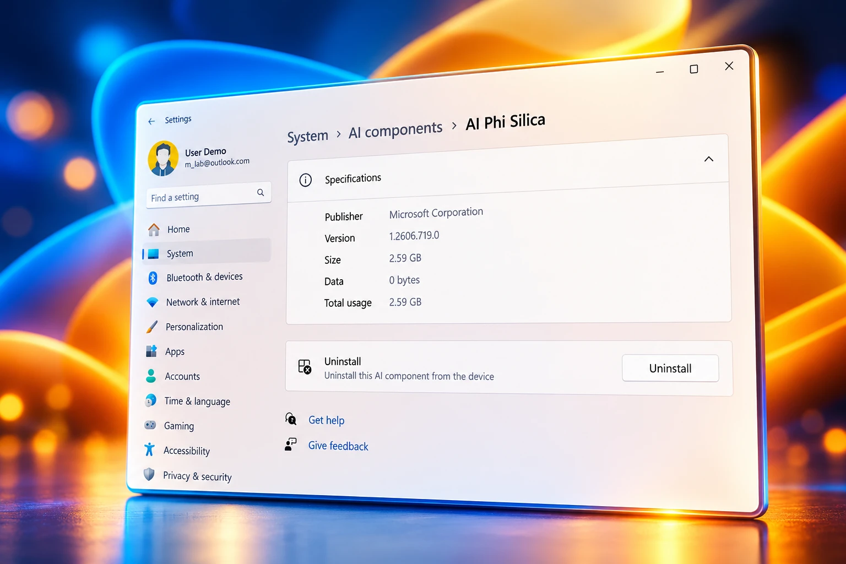
Task: Click the back arrow next to Settings
Action: 151,121
